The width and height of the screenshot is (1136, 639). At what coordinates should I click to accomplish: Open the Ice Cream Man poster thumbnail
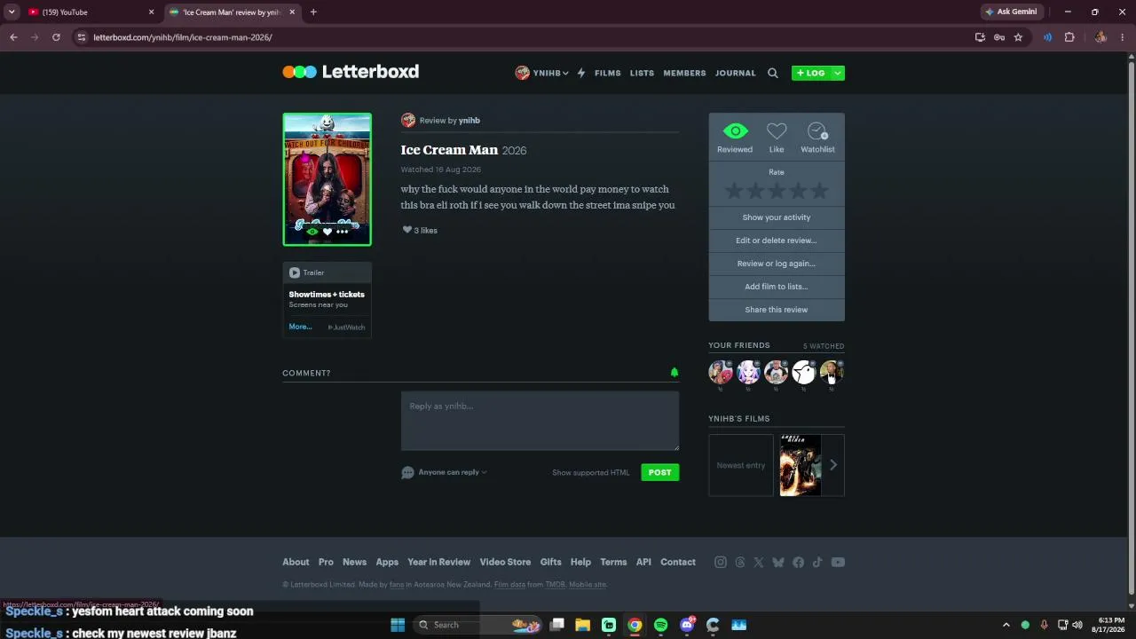pos(327,179)
